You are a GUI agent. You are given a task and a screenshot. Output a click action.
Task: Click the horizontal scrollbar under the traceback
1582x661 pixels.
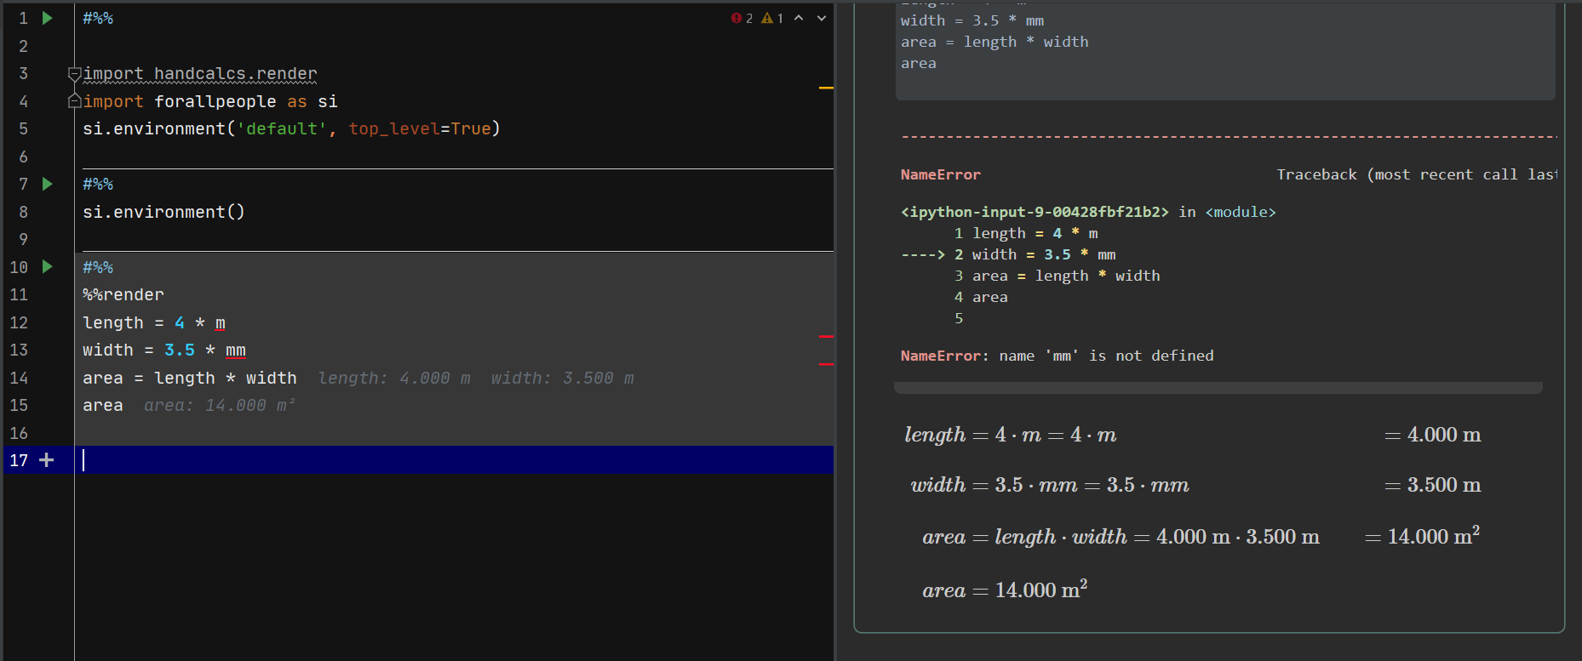1218,388
